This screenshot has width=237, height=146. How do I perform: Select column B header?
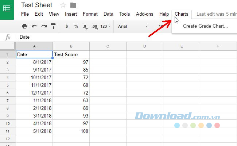[71, 46]
